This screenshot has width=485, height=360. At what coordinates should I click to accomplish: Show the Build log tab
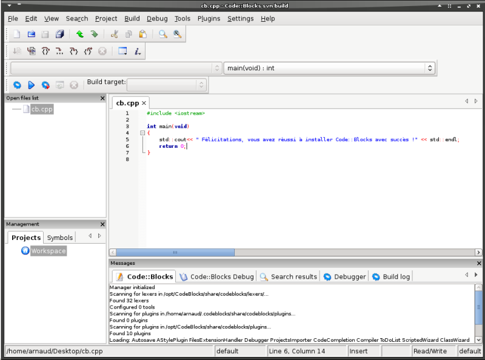396,276
